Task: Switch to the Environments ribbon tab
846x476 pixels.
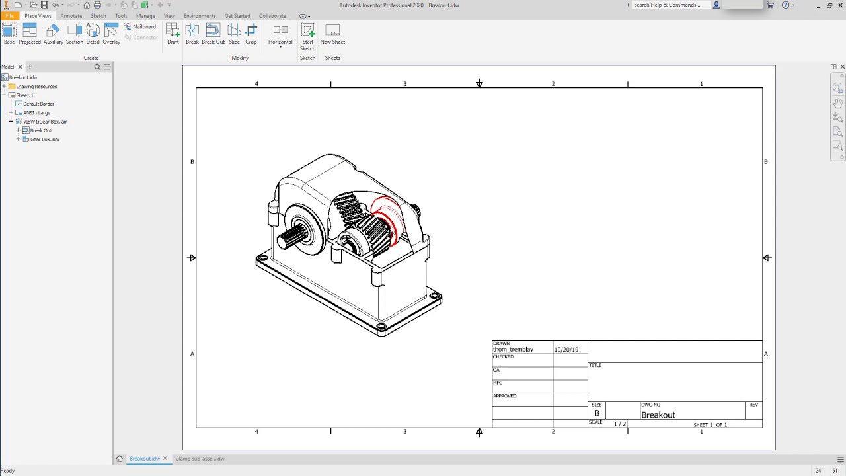Action: pyautogui.click(x=200, y=16)
